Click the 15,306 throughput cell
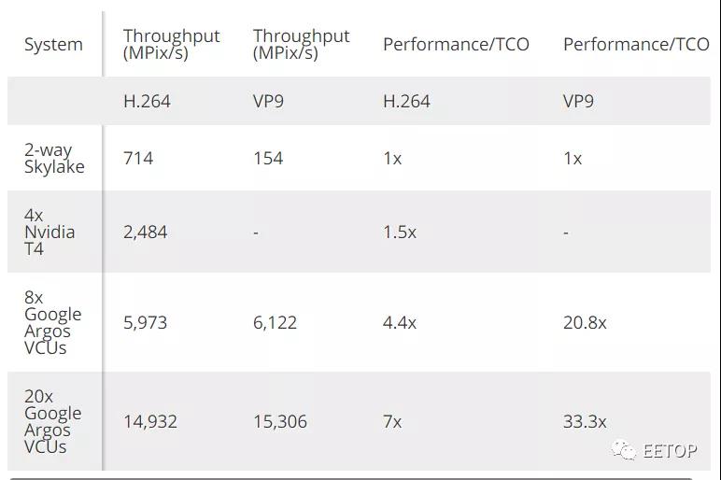Screen dimensions: 721x480 click(x=280, y=421)
